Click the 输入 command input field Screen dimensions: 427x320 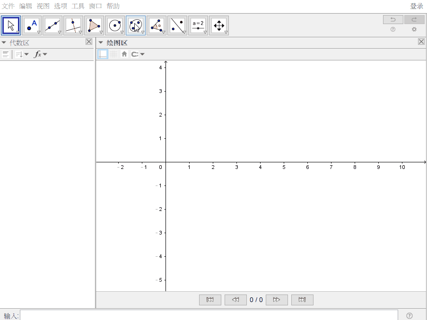click(209, 315)
